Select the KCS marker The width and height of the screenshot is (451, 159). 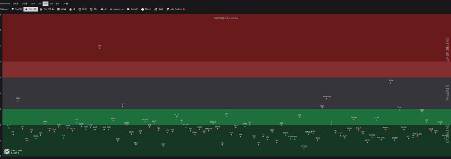tap(163, 146)
